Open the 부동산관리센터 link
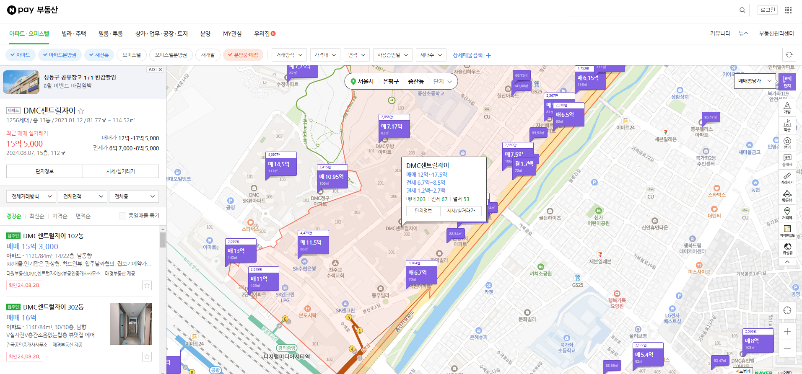 click(x=776, y=34)
